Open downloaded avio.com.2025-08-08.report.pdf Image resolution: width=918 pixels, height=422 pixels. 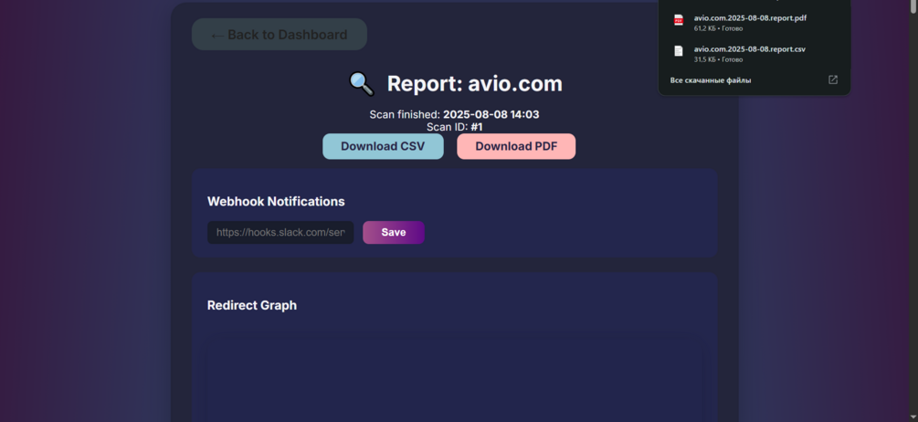coord(750,18)
